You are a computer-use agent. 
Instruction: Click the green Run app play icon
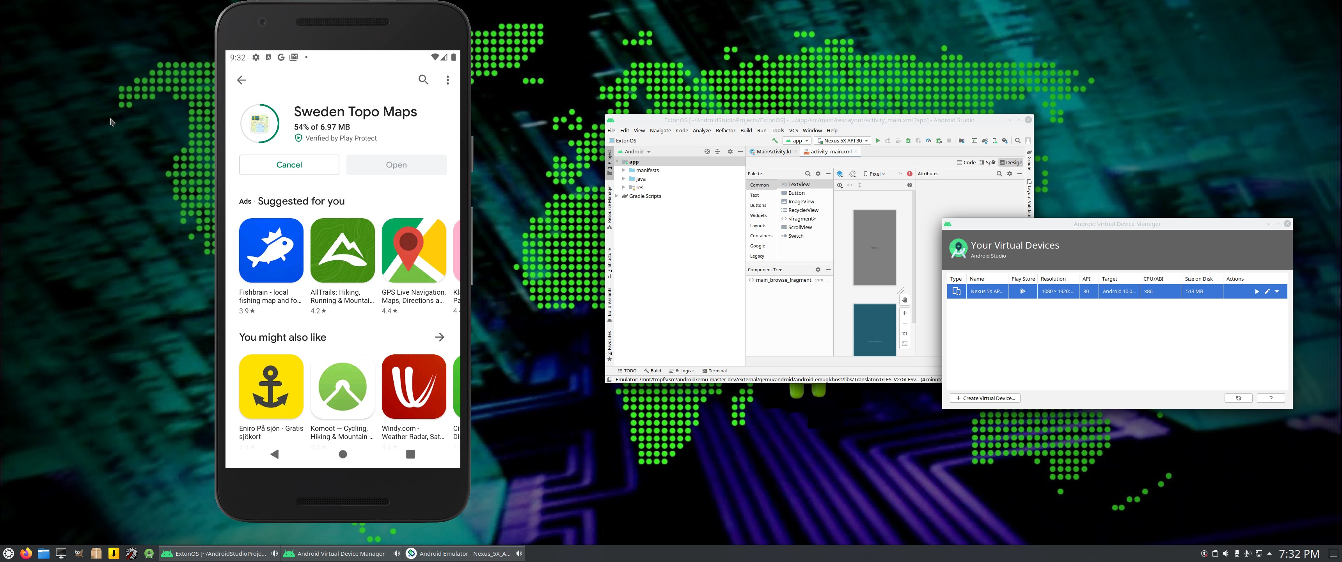[878, 141]
